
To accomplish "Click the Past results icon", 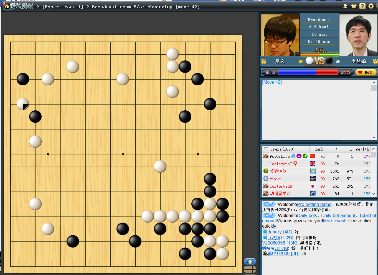I will click(319, 51).
